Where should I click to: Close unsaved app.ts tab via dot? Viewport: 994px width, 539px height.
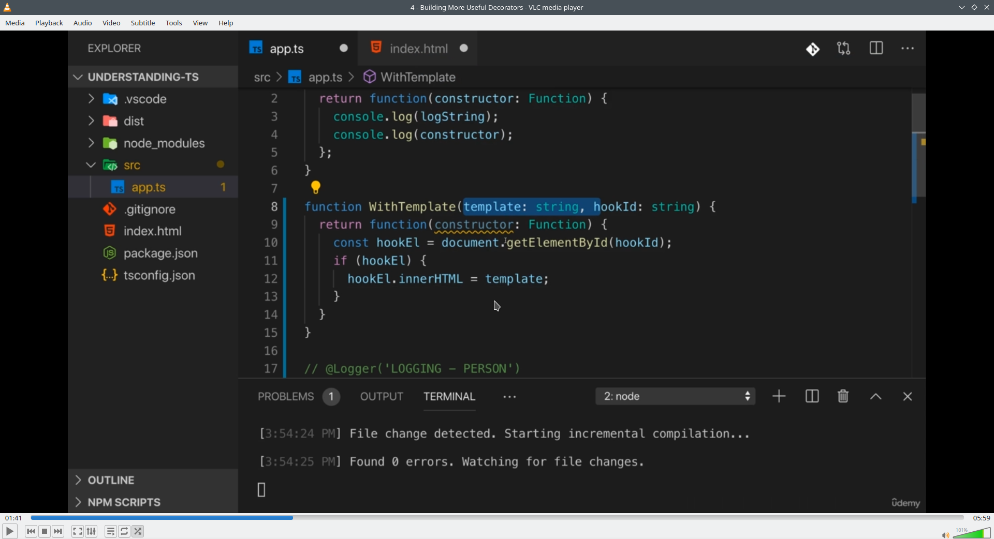tap(344, 48)
